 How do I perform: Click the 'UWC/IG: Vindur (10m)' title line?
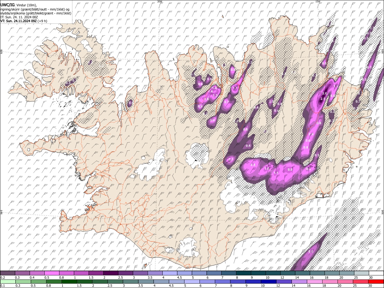pos(19,5)
